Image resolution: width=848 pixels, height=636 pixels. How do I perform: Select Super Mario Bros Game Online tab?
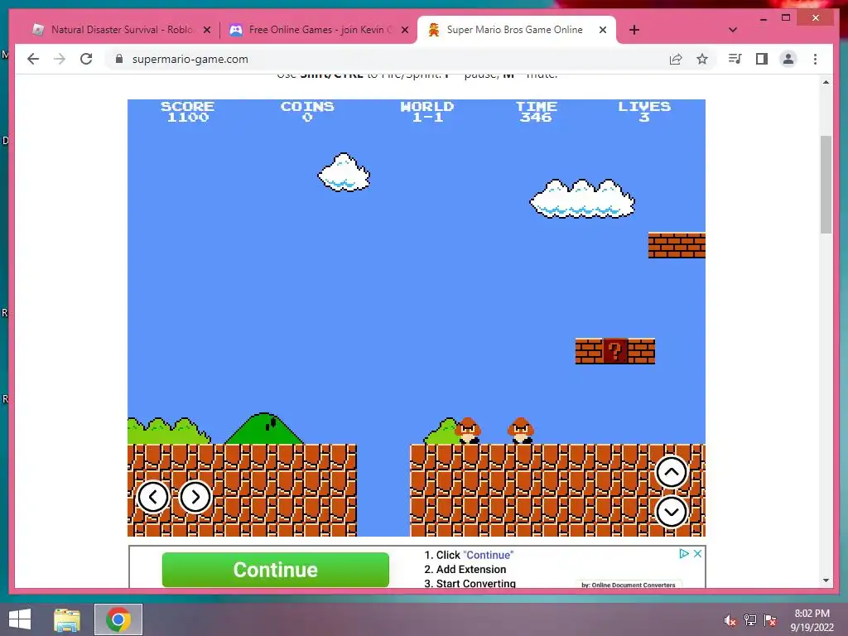coord(517,30)
